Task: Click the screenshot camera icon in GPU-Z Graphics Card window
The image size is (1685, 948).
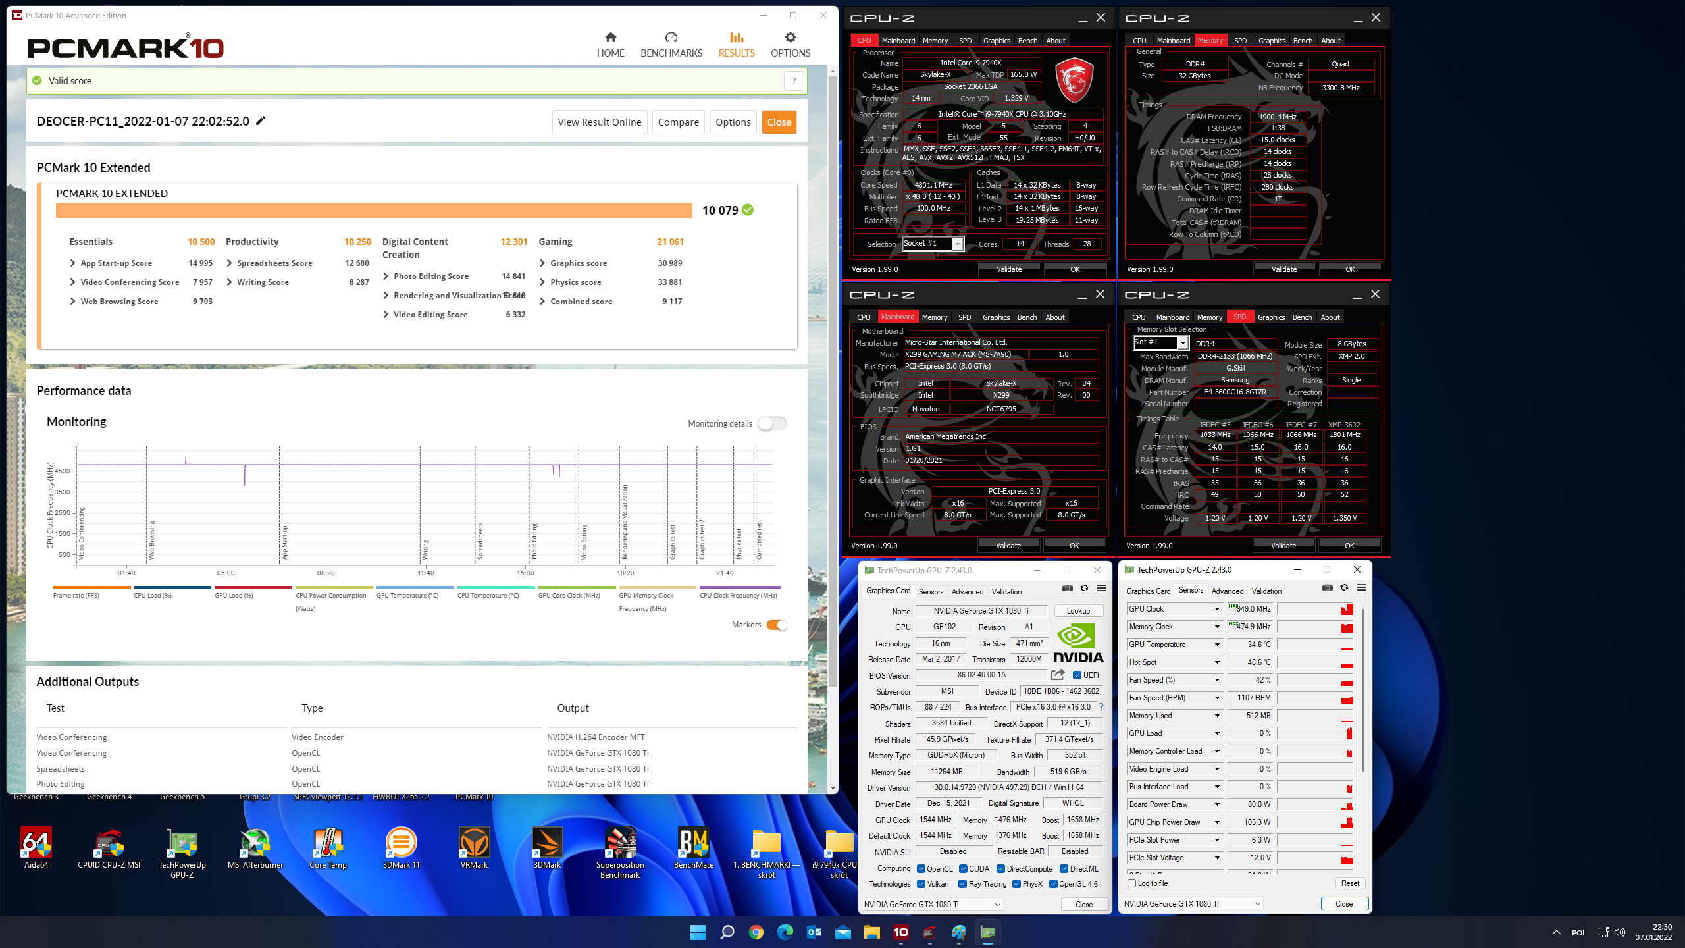Action: coord(1067,588)
